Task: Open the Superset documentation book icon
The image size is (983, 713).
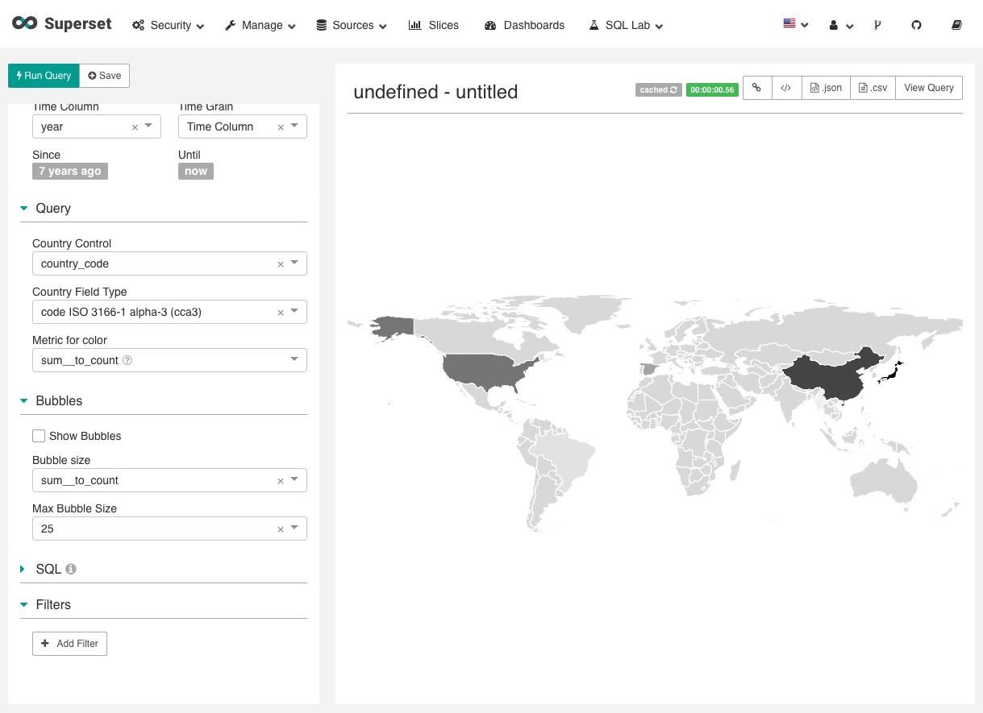Action: coord(956,25)
